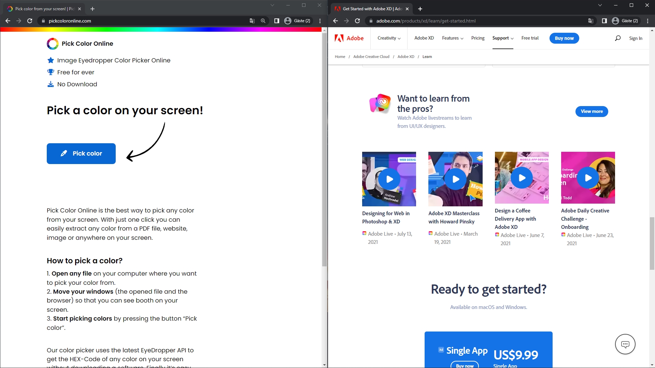Click the pickcoloronline page scrollbar thumb
The image size is (655, 368).
(324, 150)
